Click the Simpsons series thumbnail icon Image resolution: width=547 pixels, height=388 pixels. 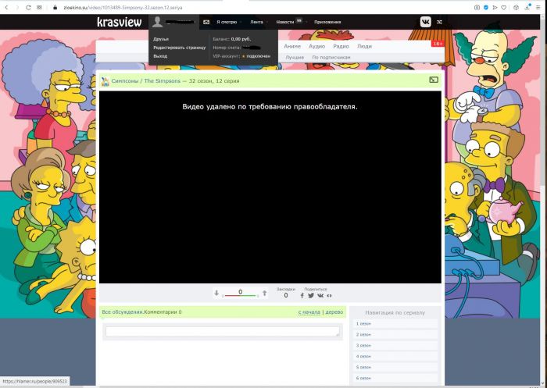pyautogui.click(x=105, y=81)
